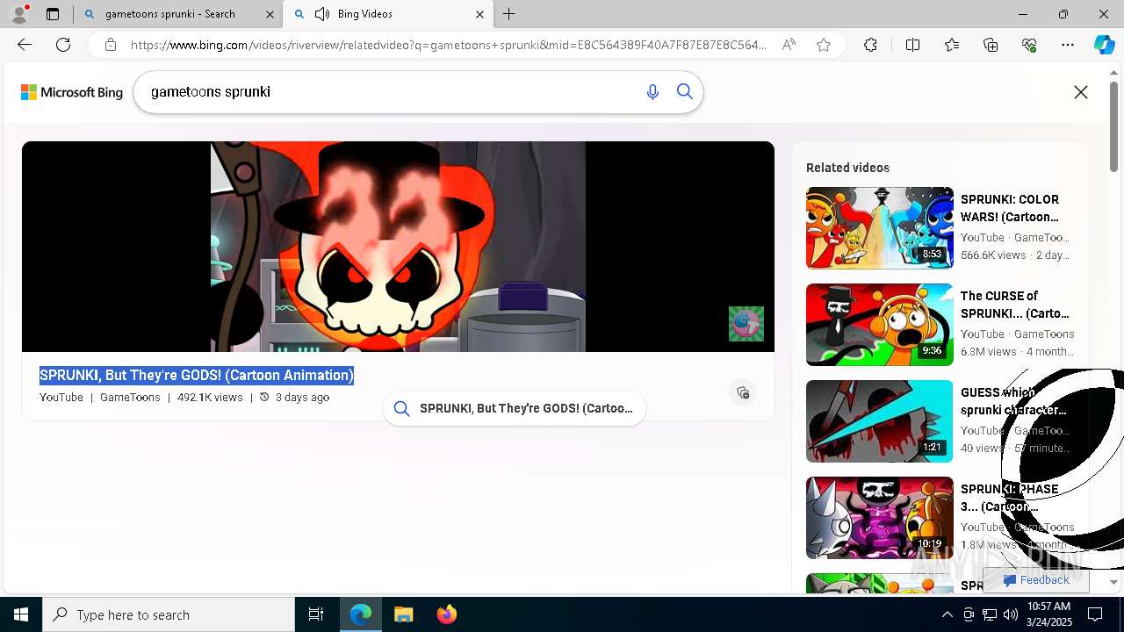This screenshot has width=1124, height=632.
Task: Open Settings and more ellipsis menu
Action: pyautogui.click(x=1068, y=45)
